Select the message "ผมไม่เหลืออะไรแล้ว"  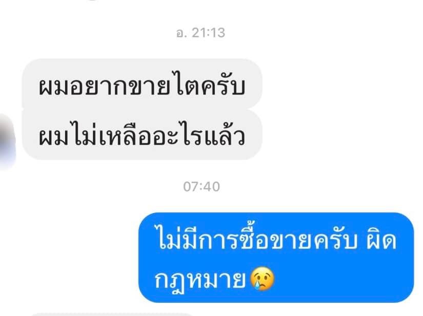[142, 135]
